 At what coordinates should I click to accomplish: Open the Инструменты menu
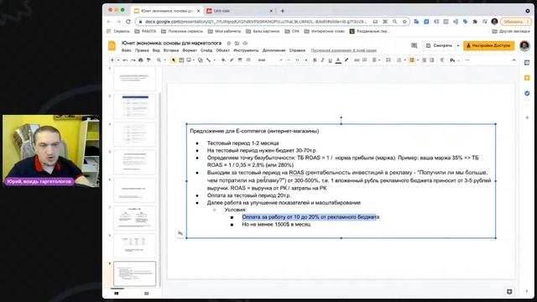pos(246,50)
